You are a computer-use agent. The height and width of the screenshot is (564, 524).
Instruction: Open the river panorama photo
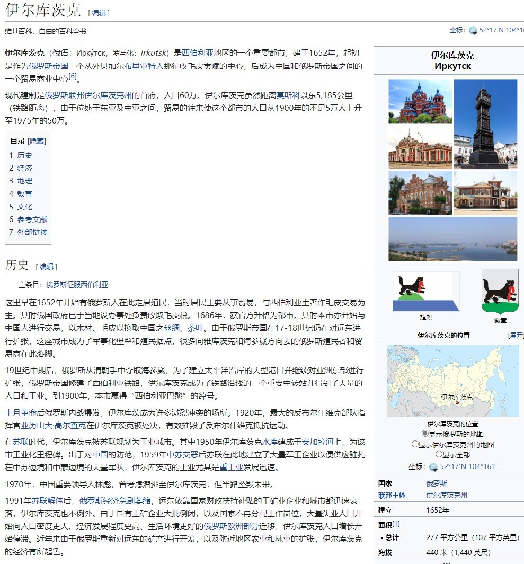[x=453, y=239]
